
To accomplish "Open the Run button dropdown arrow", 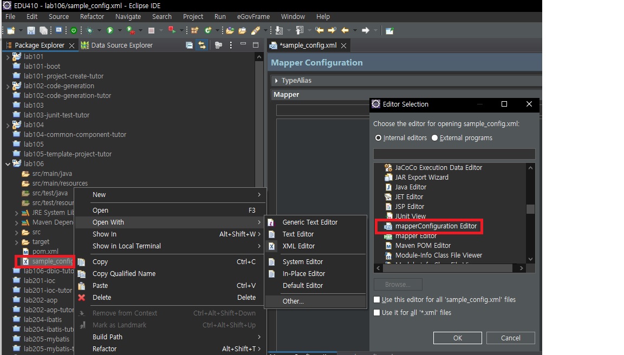I will (x=119, y=31).
